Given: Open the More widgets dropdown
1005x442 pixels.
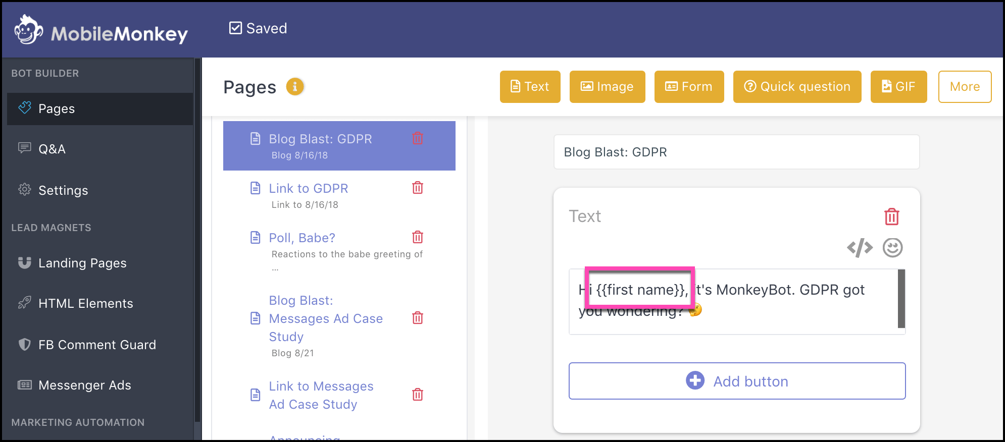Looking at the screenshot, I should 964,87.
